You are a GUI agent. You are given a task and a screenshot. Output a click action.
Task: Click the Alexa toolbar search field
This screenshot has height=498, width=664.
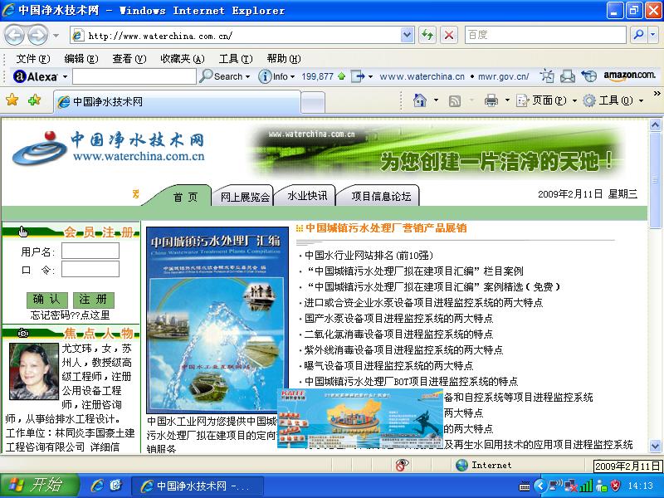pyautogui.click(x=134, y=76)
